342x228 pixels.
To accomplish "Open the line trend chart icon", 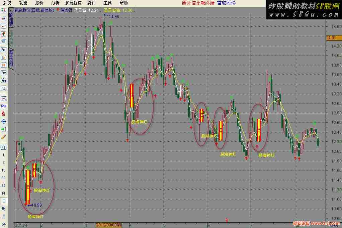I will [3, 26].
